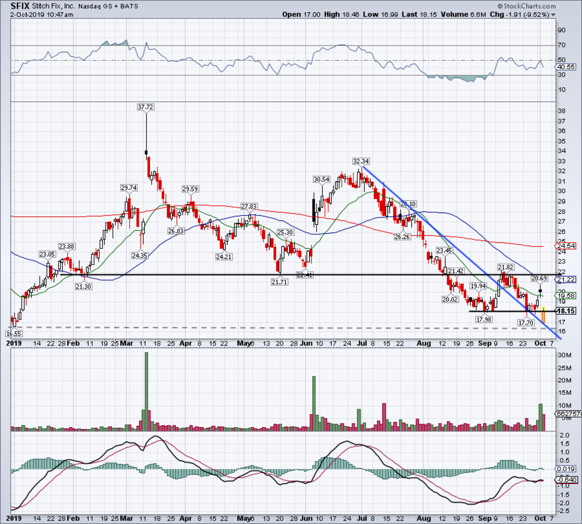582x524 pixels.
Task: Click the 17.98 low price label
Action: (x=484, y=319)
